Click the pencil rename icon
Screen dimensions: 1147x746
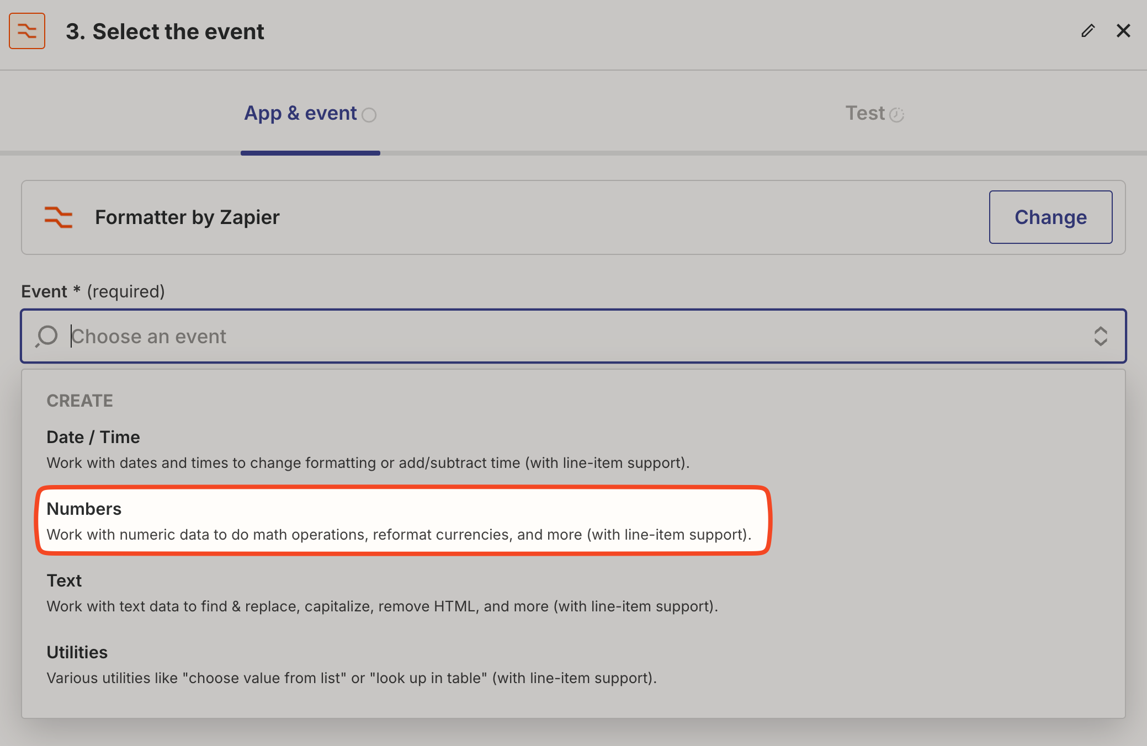[x=1087, y=31]
